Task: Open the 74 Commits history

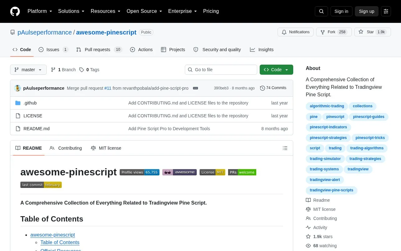Action: coord(273,88)
